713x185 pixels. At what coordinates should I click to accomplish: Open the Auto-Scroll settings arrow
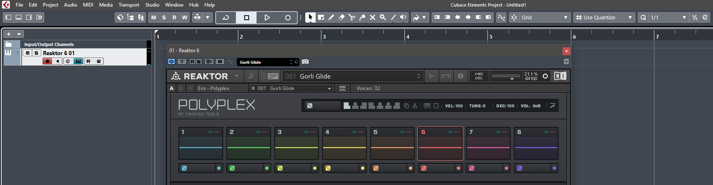click(208, 17)
